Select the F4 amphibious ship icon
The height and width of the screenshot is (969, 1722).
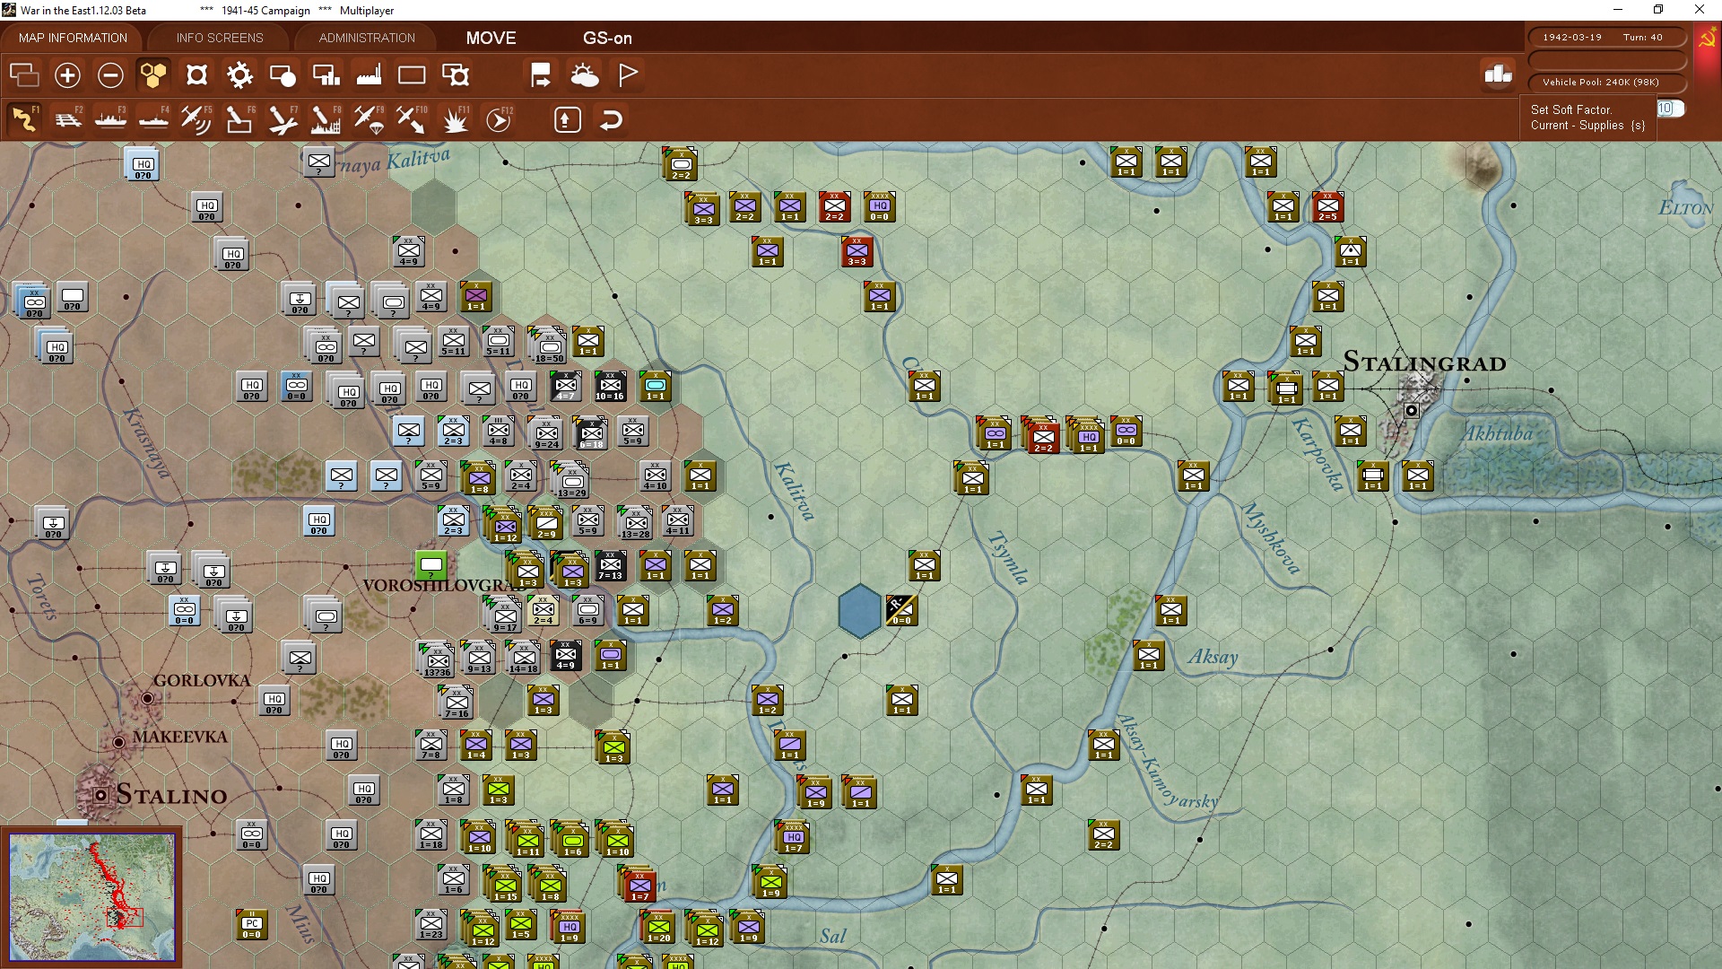click(153, 119)
